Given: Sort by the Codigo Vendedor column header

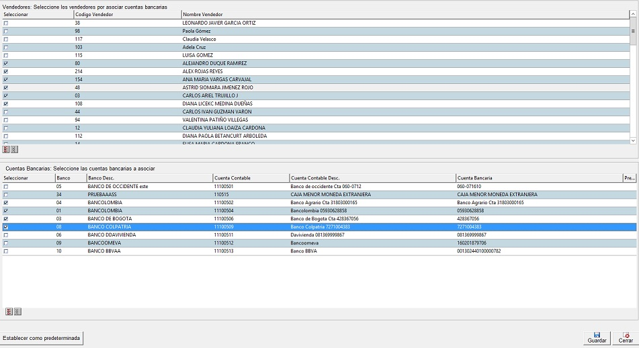Looking at the screenshot, I should pos(93,14).
